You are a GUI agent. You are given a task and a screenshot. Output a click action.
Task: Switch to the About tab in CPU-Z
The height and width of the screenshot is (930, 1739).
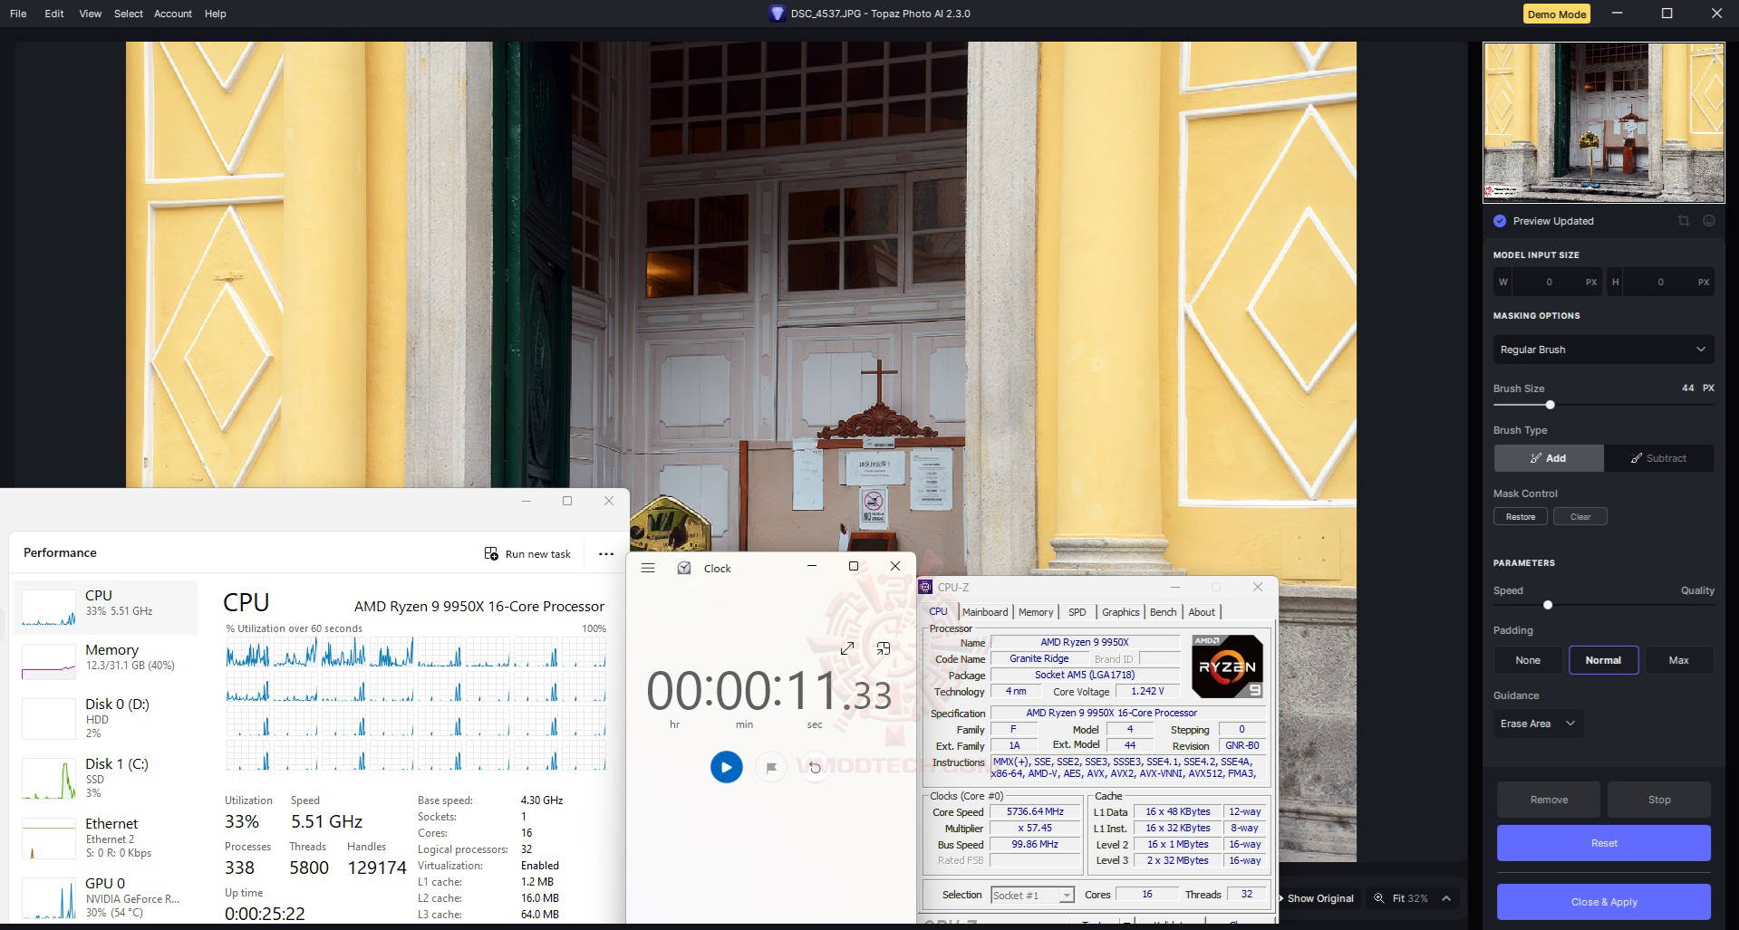pyautogui.click(x=1202, y=612)
